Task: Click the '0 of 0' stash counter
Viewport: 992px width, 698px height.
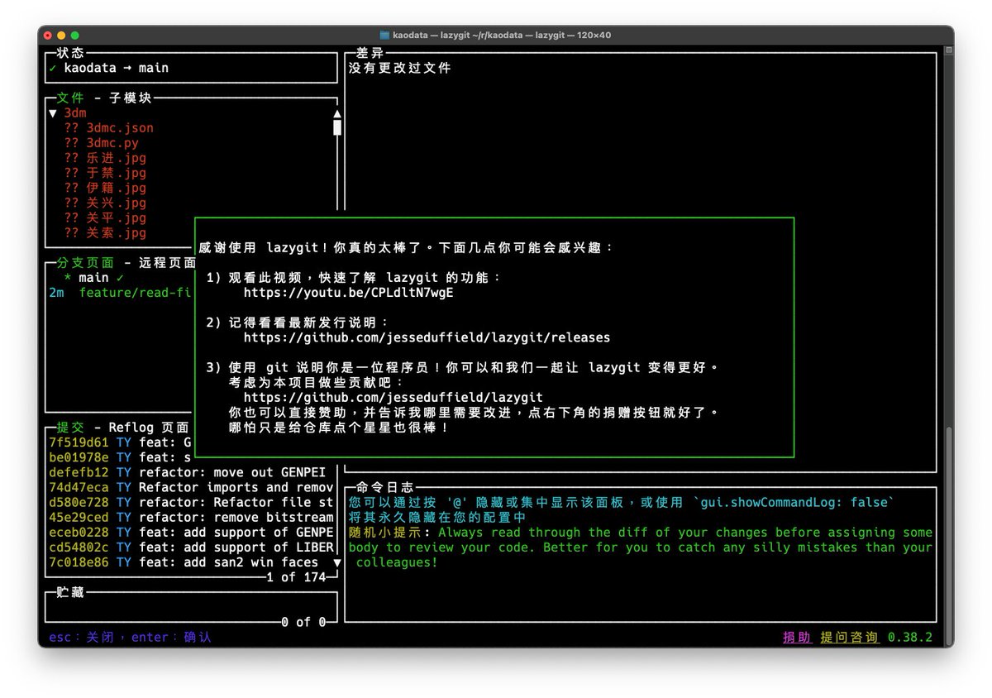Action: click(x=303, y=622)
